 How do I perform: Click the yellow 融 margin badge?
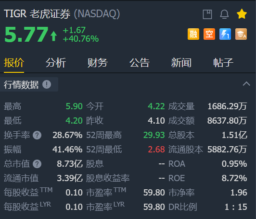coord(193,34)
